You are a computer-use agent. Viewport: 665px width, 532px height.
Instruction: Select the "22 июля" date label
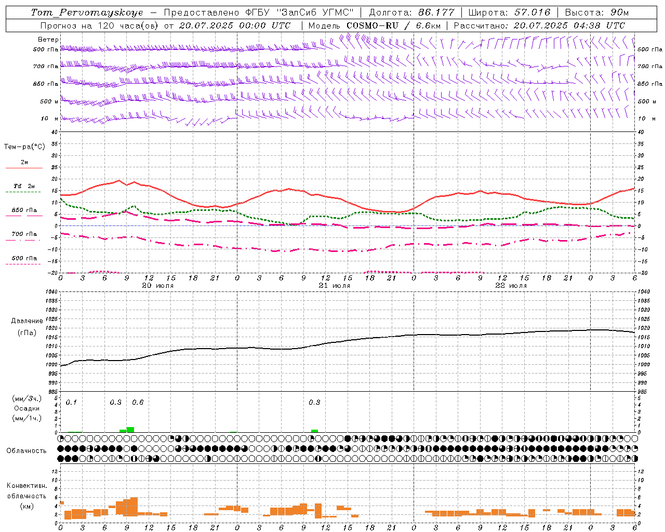(511, 286)
